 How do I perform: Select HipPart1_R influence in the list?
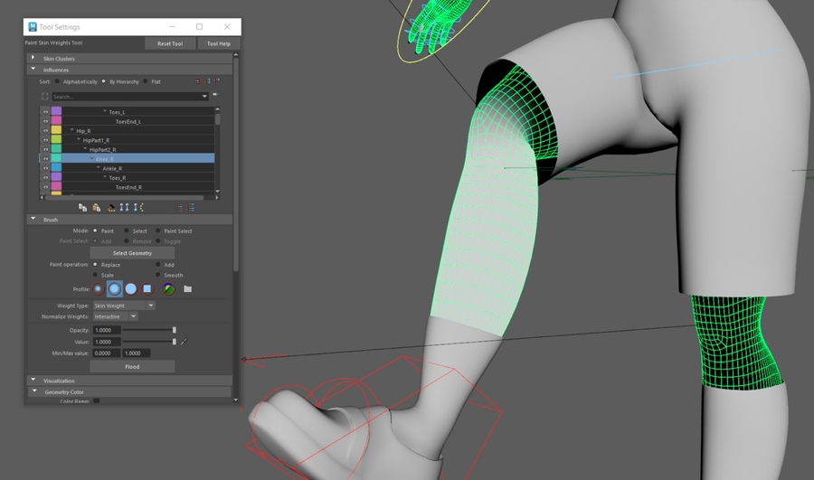(x=95, y=140)
